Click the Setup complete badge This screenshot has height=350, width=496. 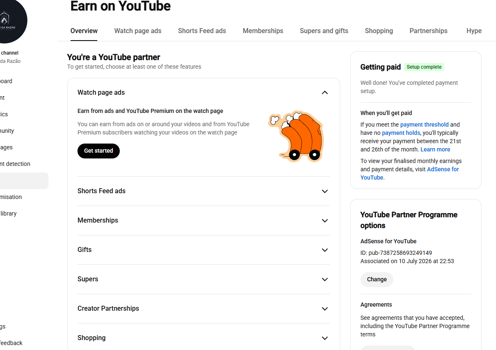[x=424, y=67]
